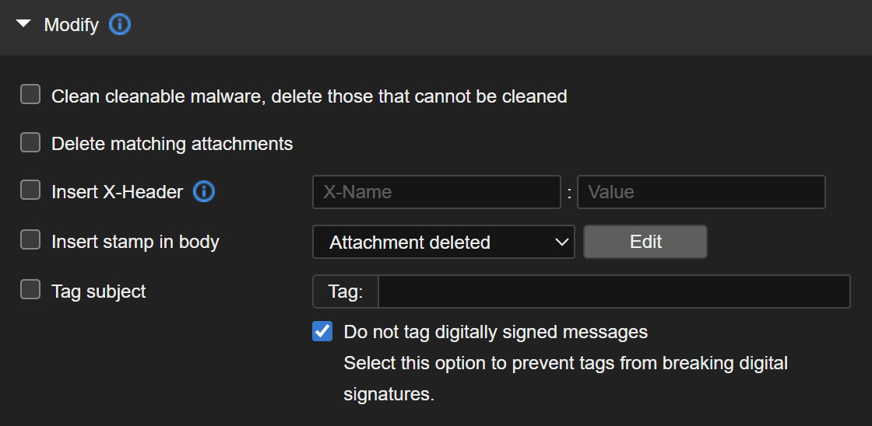
Task: Click the Modify section title text
Action: click(x=71, y=25)
